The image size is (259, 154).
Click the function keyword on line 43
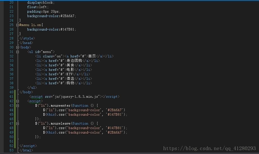point(80,106)
